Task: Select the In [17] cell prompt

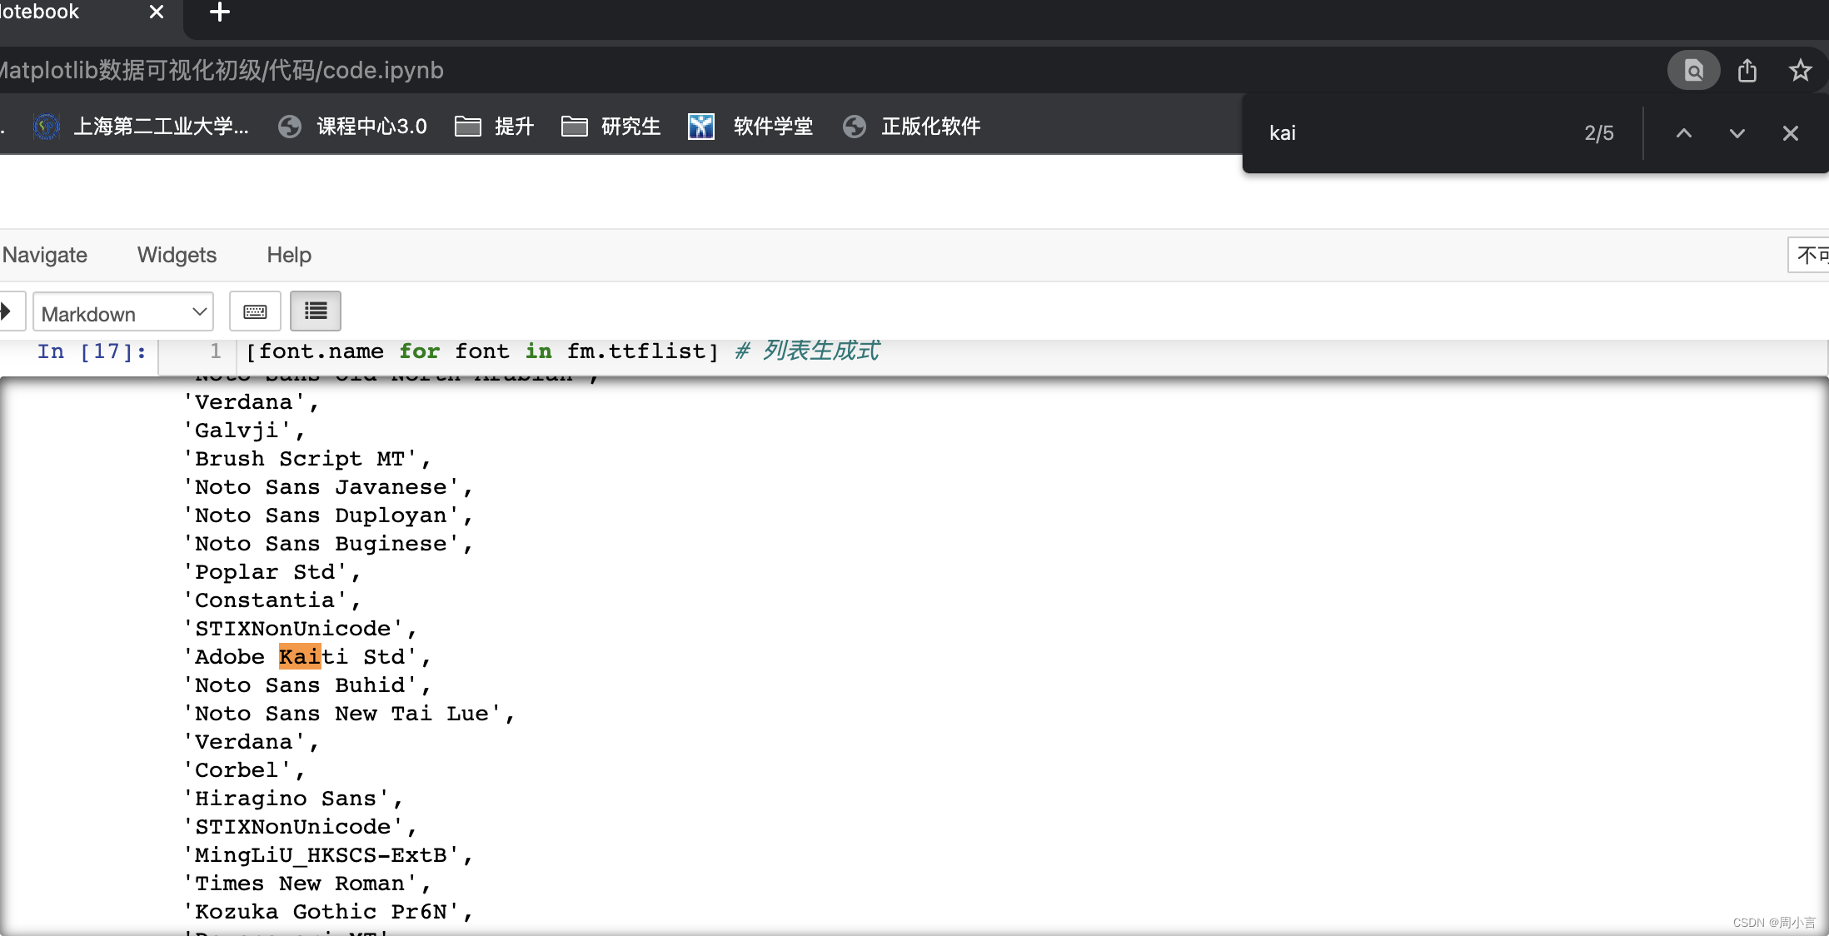Action: (x=92, y=351)
